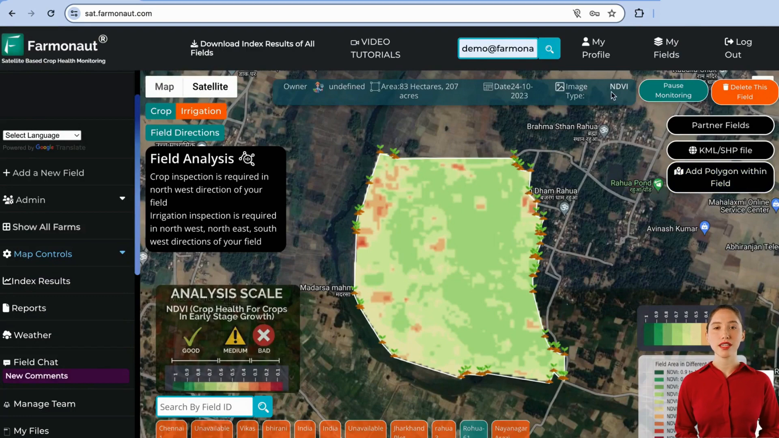
Task: Switch to the Crop monitoring tab
Action: [161, 111]
